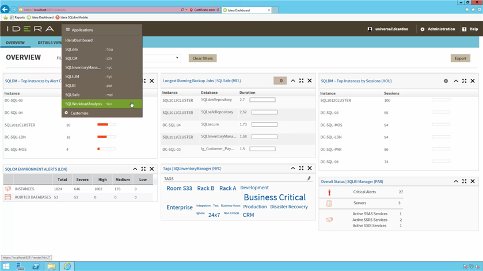Open the filter dropdown arrow
Image resolution: width=483 pixels, height=271 pixels.
177,58
